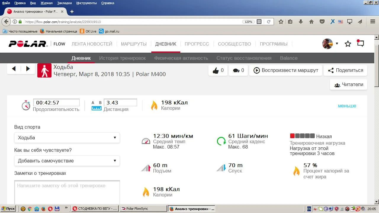Screen dimensions: 379x213
Task: Expand the profile menu arrow
Action: pyautogui.click(x=337, y=44)
